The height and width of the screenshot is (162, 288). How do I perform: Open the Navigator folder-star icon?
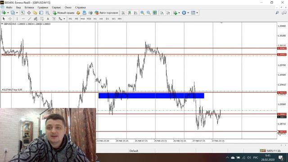click(x=35, y=13)
